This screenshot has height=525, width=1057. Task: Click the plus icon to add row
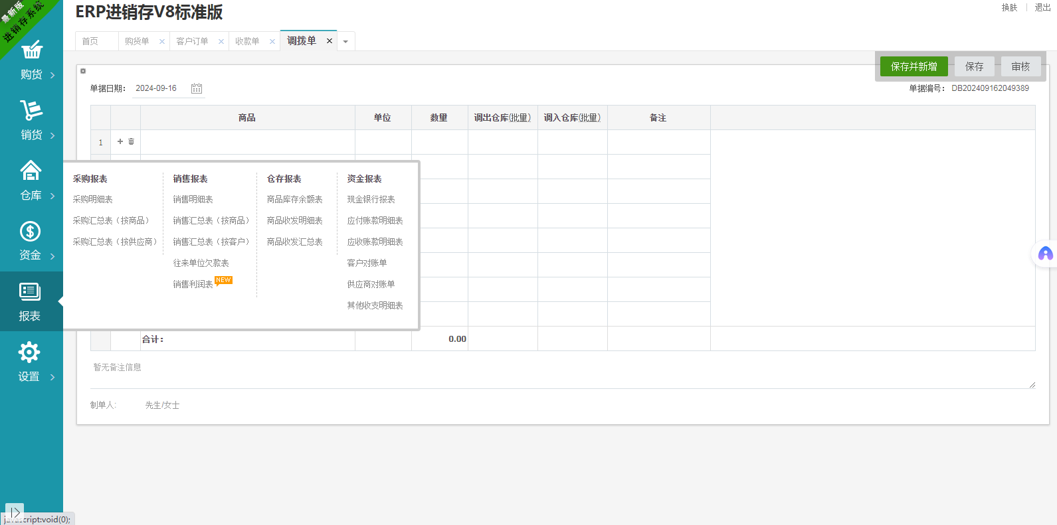coord(120,141)
